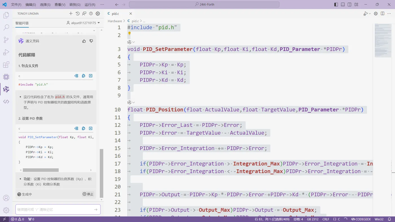
Task: Open the Search view in activity bar
Action: [x=6, y=28]
